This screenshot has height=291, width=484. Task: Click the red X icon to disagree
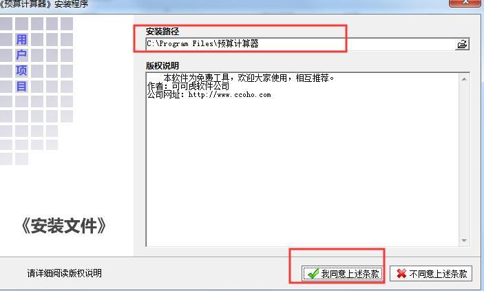[401, 273]
